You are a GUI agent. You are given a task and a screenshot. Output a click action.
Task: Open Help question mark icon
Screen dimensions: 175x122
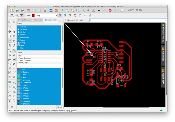122,10
